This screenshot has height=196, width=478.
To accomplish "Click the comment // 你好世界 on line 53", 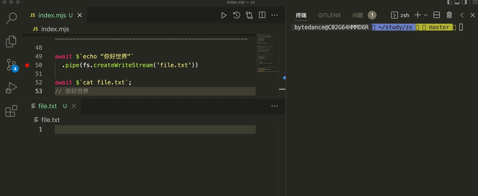I will tap(72, 91).
